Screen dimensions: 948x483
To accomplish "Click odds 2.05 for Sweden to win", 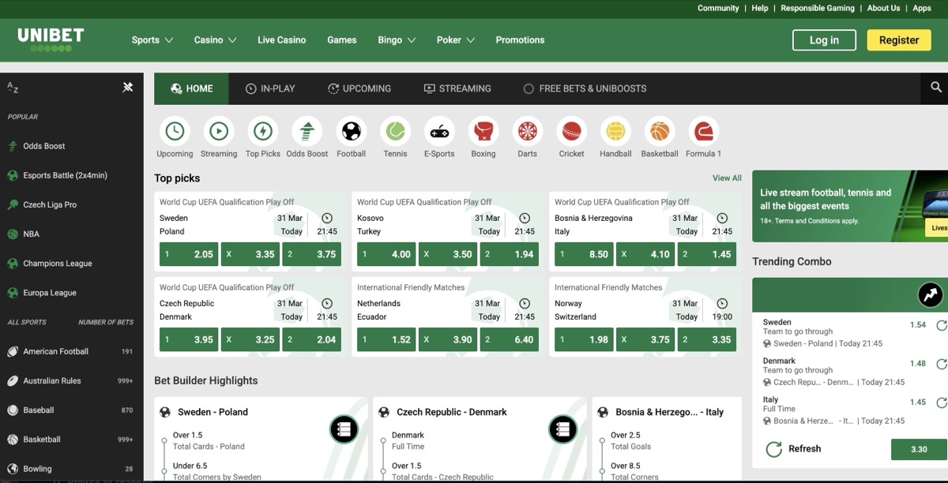I will click(188, 254).
